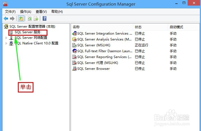The width and height of the screenshot is (201, 131).
Task: Select the SQL Server Analysis Services icon
Action: click(x=75, y=39)
